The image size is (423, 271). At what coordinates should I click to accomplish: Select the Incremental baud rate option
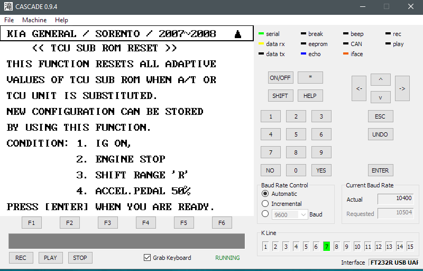(265, 204)
